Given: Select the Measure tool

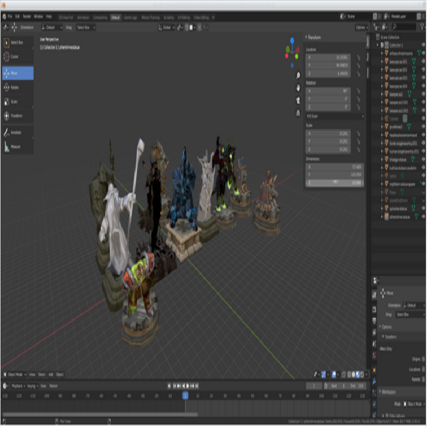Looking at the screenshot, I should tap(18, 147).
